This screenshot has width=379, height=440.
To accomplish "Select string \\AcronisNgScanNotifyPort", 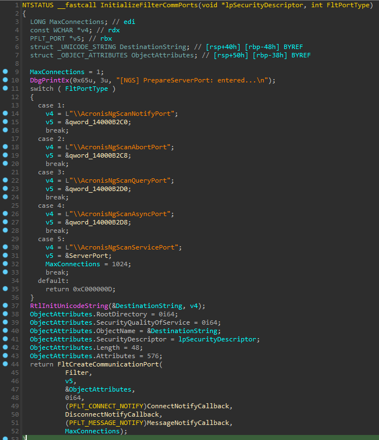I will point(122,114).
